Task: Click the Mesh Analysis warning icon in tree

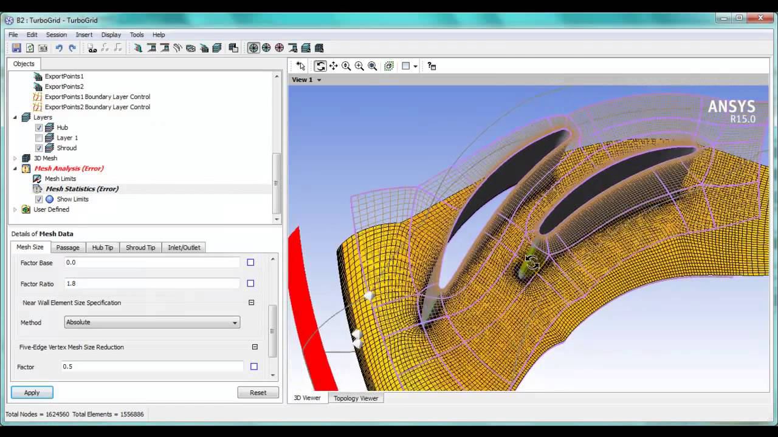Action: 26,168
